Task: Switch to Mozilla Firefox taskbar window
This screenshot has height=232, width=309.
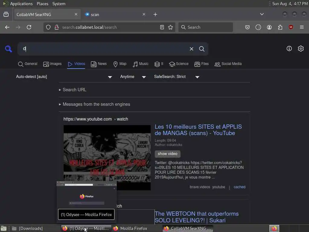Action: [x=137, y=228]
